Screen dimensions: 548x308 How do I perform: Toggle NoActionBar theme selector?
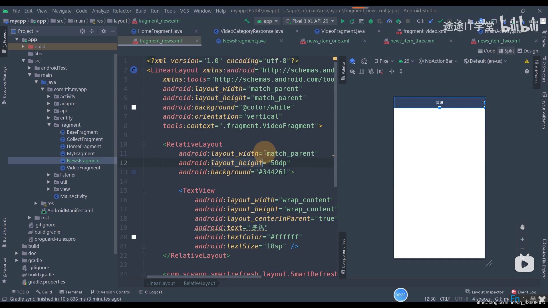[x=437, y=61]
